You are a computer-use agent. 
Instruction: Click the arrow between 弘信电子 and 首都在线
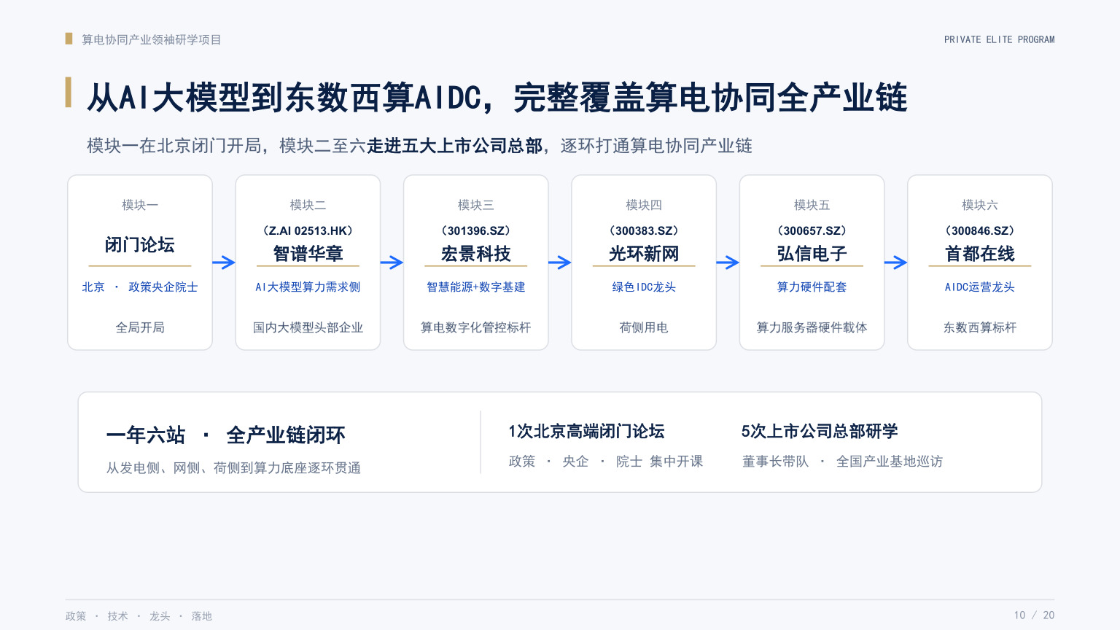point(895,262)
